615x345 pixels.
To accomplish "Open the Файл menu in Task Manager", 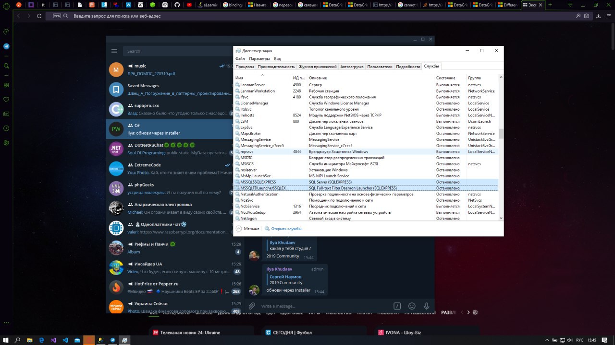I will [x=240, y=58].
